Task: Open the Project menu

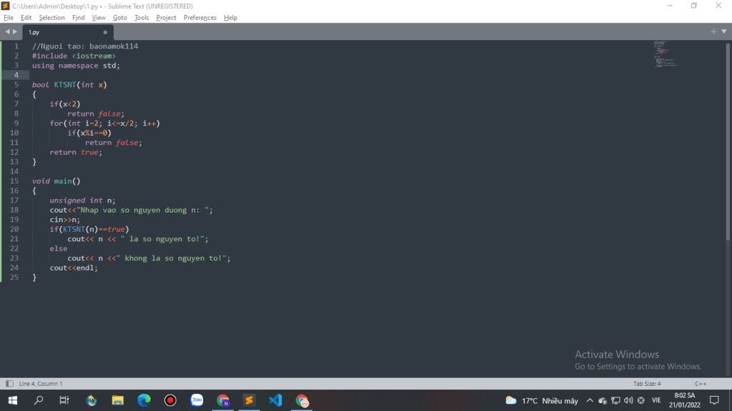Action: 166,18
